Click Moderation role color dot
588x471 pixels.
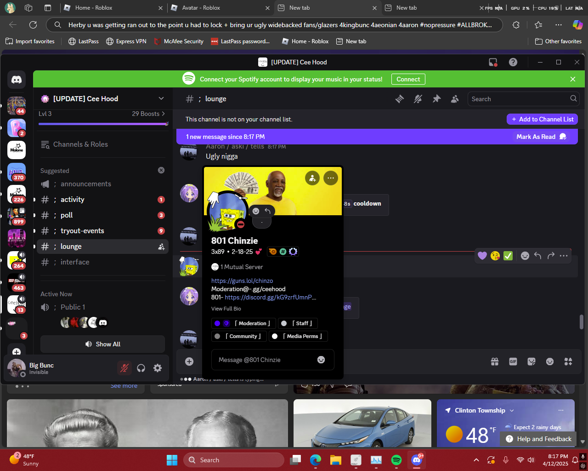[217, 323]
